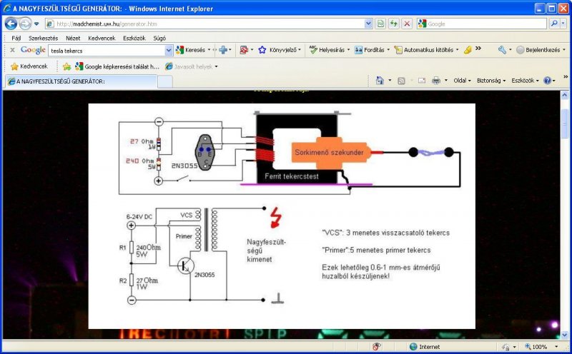Open the Súgó menu

click(x=159, y=38)
